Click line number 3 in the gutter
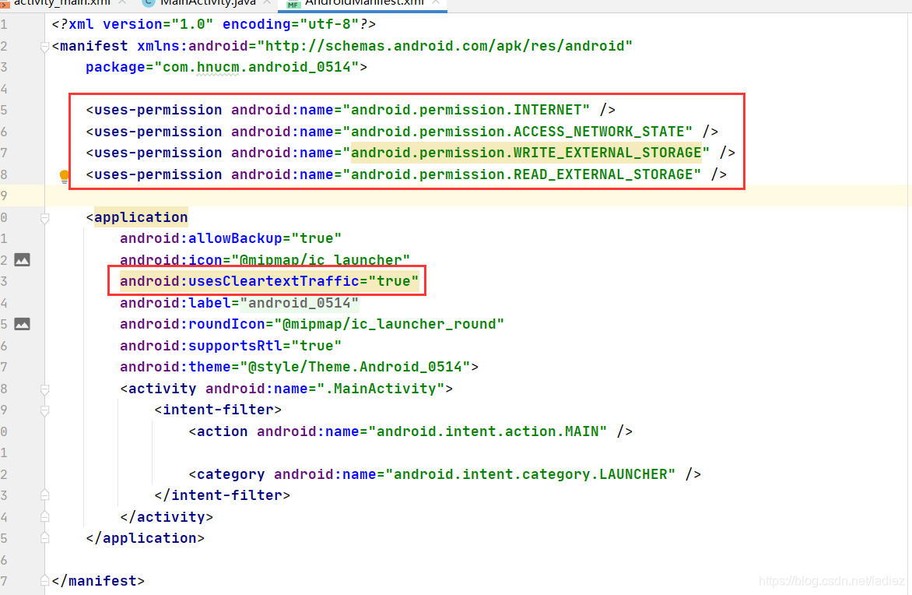 pos(4,67)
